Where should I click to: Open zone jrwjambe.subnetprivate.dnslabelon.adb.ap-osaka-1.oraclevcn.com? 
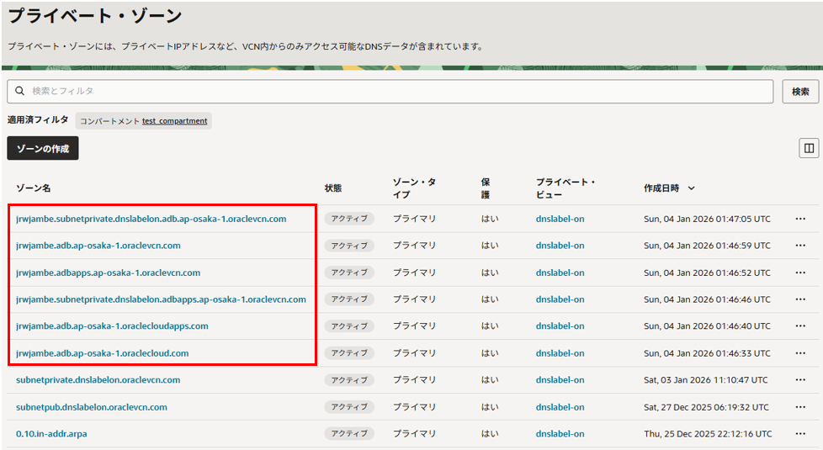coord(151,219)
